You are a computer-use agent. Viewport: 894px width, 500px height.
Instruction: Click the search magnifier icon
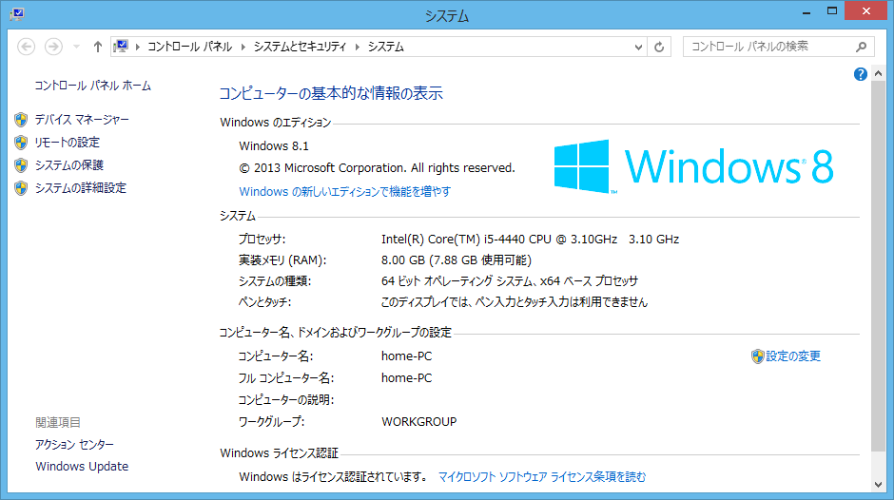[862, 47]
